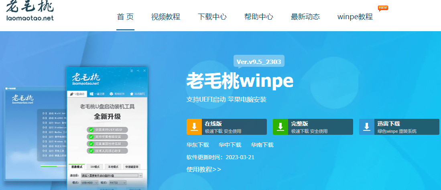Download the 完整版 full version
Screen dimensions: 441x190
tap(313, 127)
